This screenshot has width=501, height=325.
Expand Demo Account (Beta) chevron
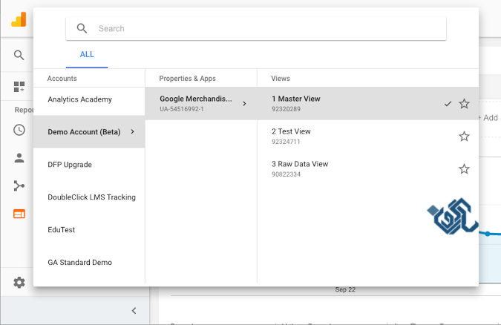coord(133,131)
